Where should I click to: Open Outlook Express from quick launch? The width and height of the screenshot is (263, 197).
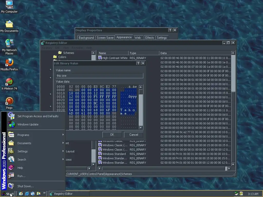33,194
